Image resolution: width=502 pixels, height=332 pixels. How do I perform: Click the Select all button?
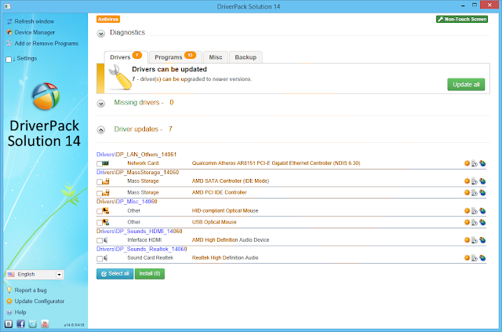[115, 274]
